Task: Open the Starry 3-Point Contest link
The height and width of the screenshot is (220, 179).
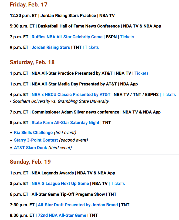Action: pyautogui.click(x=36, y=140)
